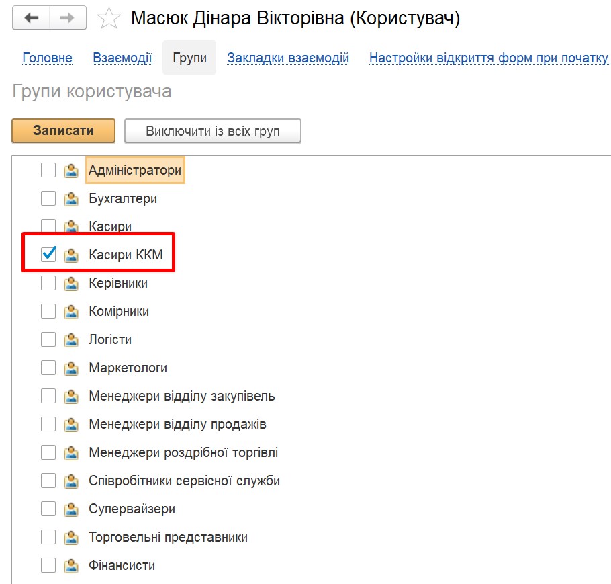Select Менеджери відділу продажів label

click(x=177, y=423)
